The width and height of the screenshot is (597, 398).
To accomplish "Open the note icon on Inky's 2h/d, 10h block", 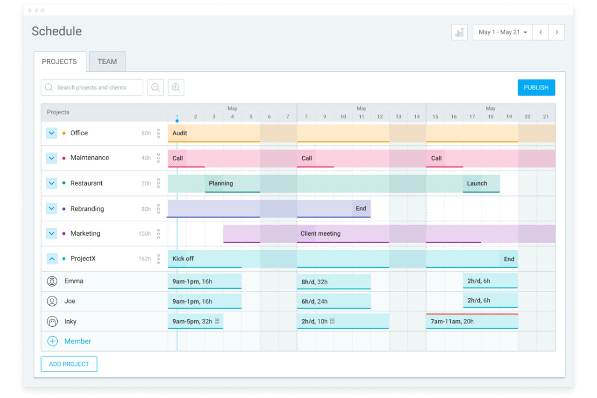I will pos(332,321).
